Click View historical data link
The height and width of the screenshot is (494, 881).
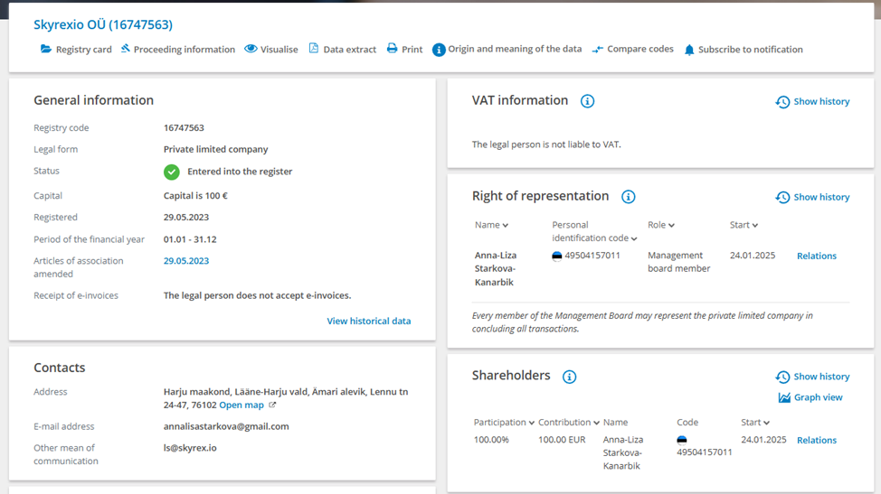pyautogui.click(x=368, y=321)
